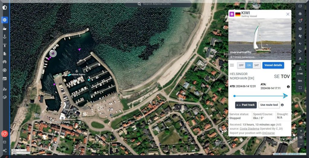Viewport: 309px width, 158px height.
Task: Select the ON tracking option
Action: (249, 65)
